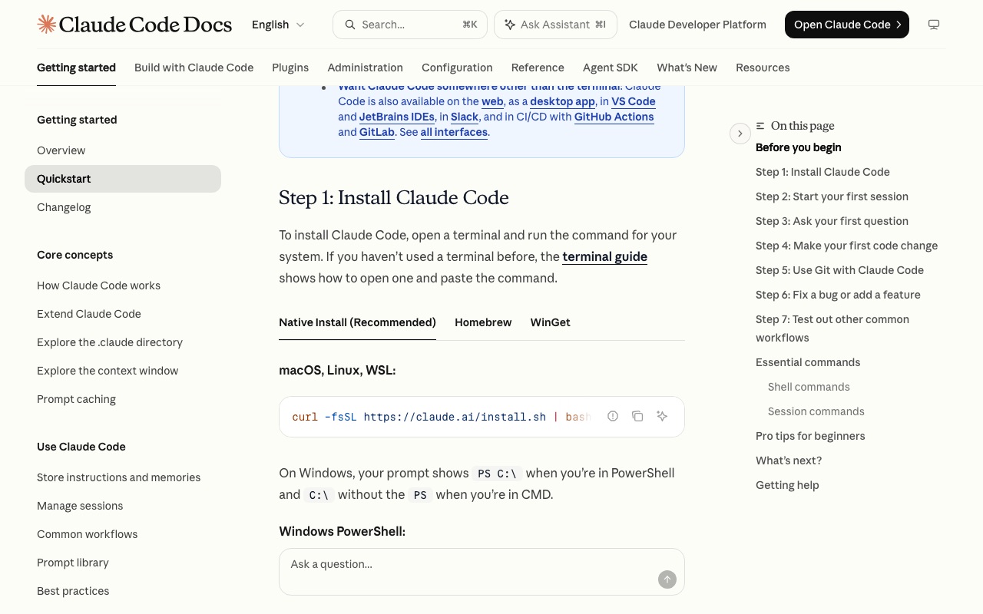Click the Ask a question input box

(482, 572)
